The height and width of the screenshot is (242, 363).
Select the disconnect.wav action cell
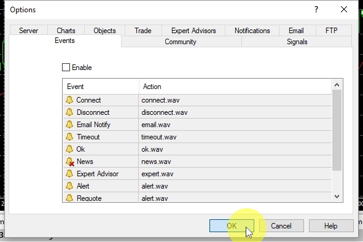point(235,112)
